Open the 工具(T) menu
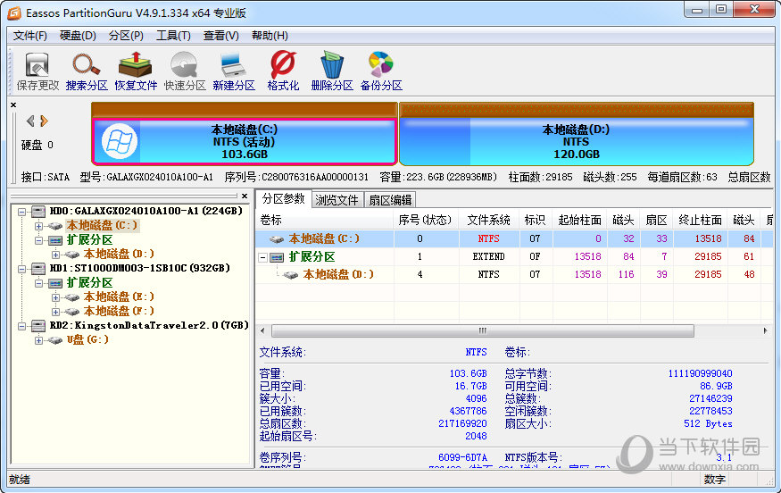781x493 pixels. (x=173, y=36)
